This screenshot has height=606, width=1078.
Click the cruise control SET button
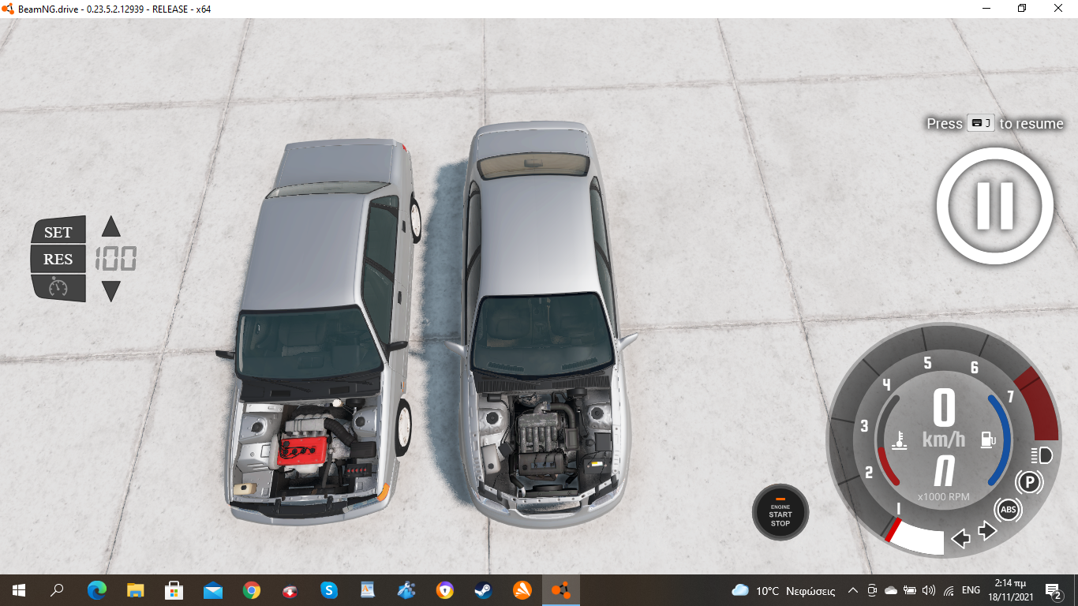58,231
